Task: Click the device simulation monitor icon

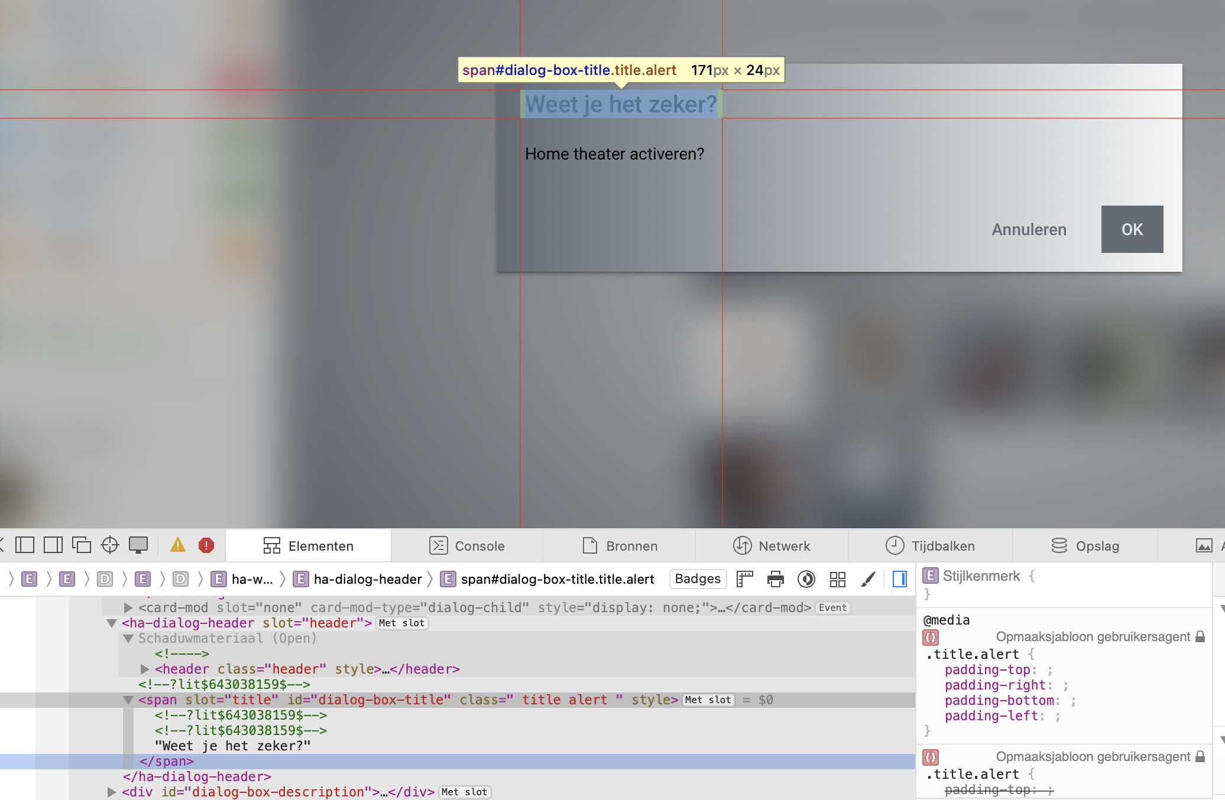Action: [138, 545]
